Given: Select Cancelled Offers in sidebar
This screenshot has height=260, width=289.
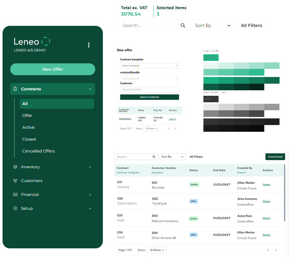Looking at the screenshot, I should coord(39,151).
